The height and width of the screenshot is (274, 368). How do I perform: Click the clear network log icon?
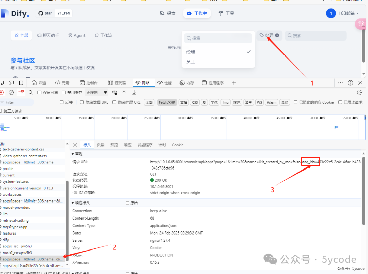coord(11,92)
